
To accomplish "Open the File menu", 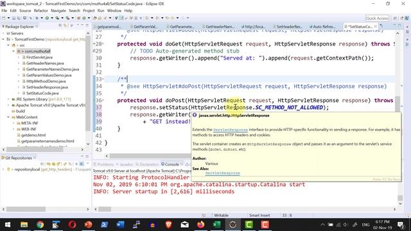I will (4, 11).
